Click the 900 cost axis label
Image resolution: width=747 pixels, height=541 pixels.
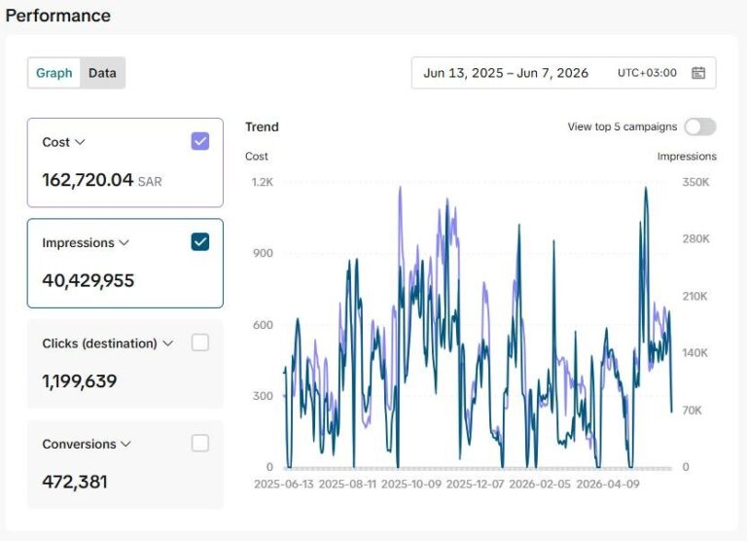[263, 253]
